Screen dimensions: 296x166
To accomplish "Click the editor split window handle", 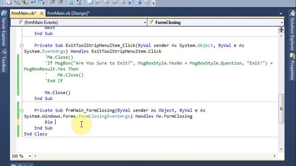I will pos(281,30).
